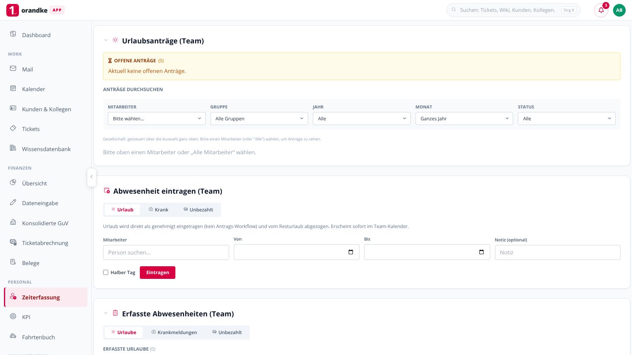Screen dimensions: 632x355
Task: Select the Tickets icon in sidebar
Action: click(13, 128)
